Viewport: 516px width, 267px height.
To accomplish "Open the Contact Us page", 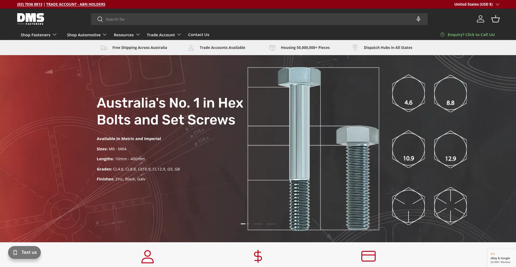I will coord(199,35).
